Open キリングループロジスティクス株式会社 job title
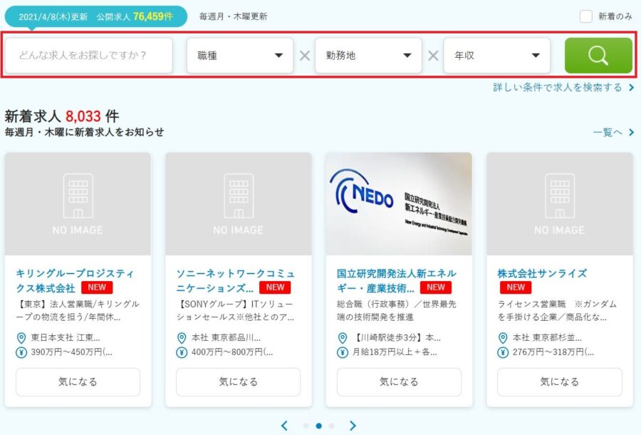 pyautogui.click(x=74, y=281)
